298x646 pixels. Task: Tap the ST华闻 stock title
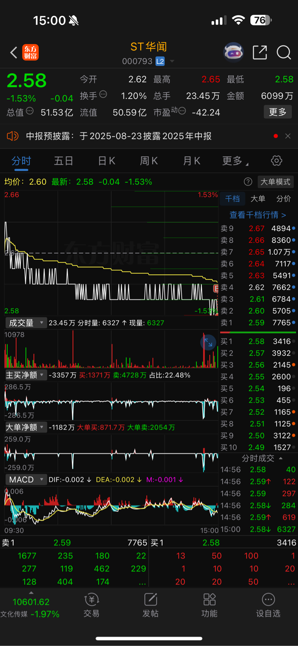click(x=149, y=47)
